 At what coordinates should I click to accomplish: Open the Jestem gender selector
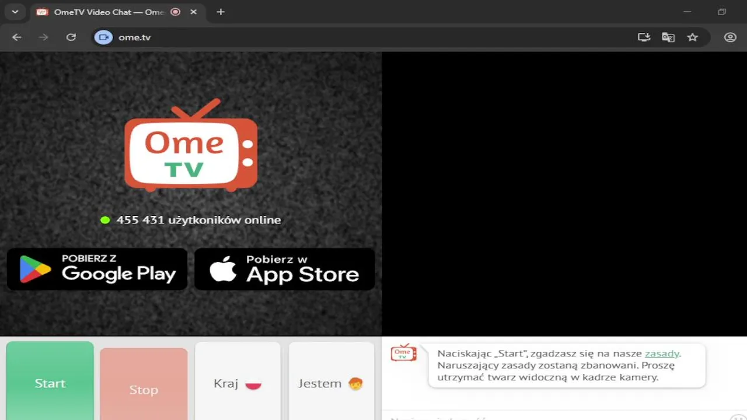pos(331,381)
